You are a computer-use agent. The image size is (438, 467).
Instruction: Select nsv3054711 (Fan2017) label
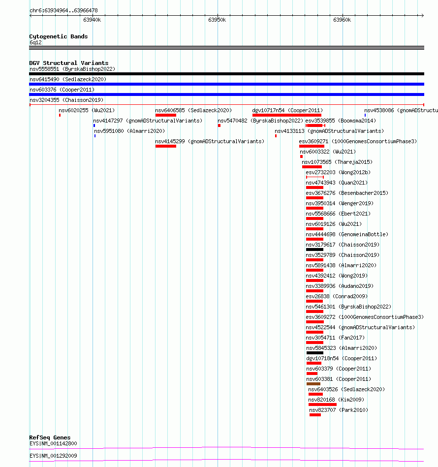(335, 338)
